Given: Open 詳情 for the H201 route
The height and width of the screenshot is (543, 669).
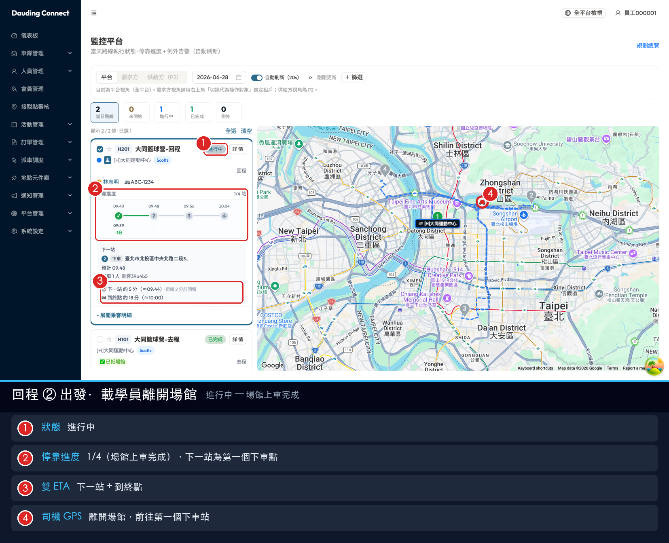Looking at the screenshot, I should click(x=238, y=149).
